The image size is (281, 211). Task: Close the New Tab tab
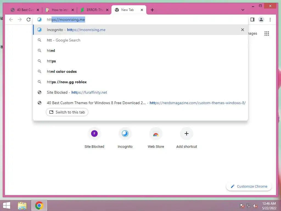click(x=142, y=10)
